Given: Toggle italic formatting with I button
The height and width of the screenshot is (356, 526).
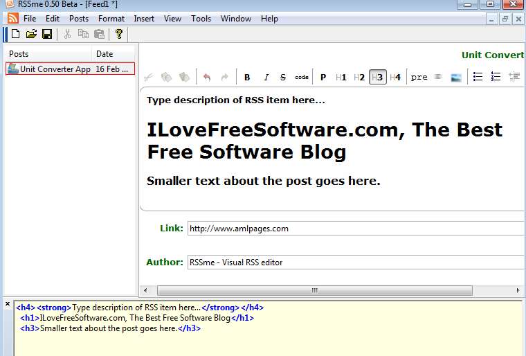Looking at the screenshot, I should click(x=266, y=78).
